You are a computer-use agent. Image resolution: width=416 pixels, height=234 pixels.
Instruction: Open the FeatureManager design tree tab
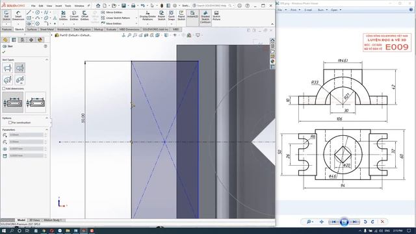5,40
